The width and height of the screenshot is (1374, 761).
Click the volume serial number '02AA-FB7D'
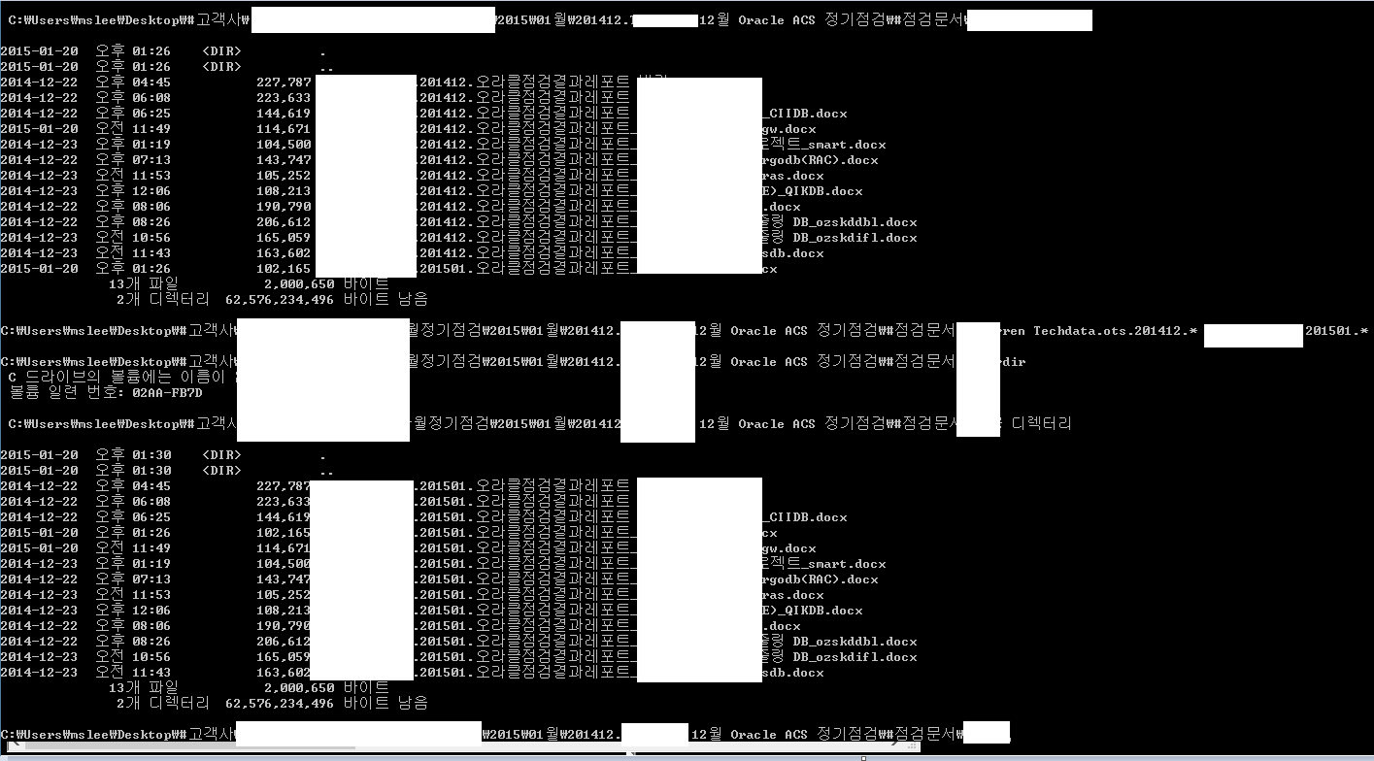click(x=167, y=393)
